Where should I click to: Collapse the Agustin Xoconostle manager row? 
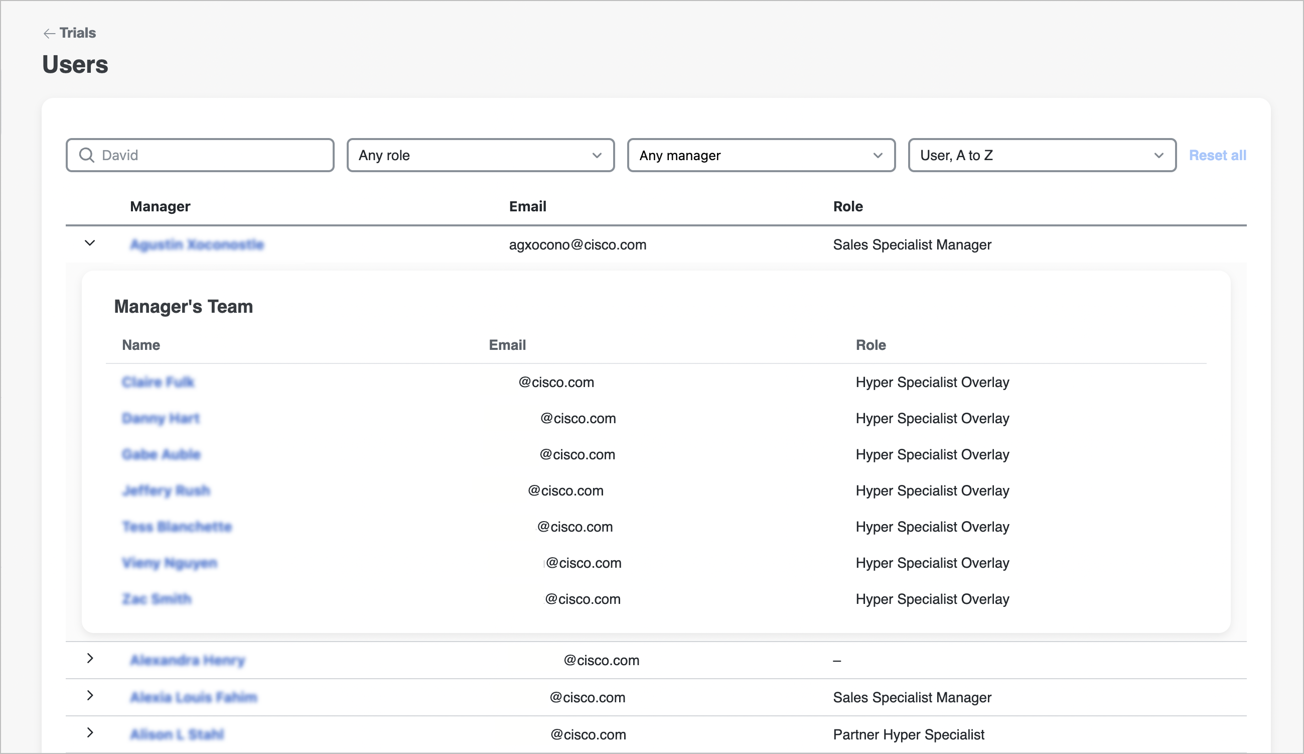coord(90,243)
